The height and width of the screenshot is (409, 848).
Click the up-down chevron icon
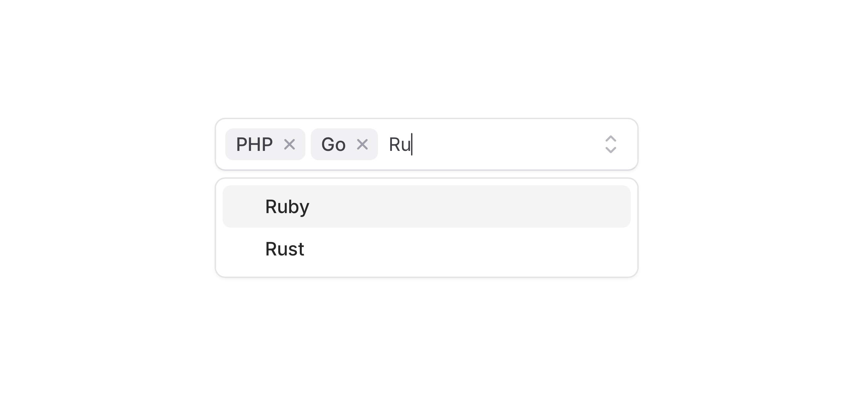pyautogui.click(x=610, y=144)
